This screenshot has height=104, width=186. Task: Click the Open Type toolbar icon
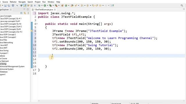[x=72, y=5]
